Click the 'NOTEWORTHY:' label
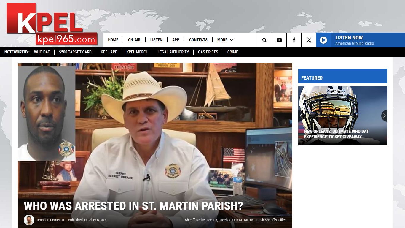 (x=17, y=52)
